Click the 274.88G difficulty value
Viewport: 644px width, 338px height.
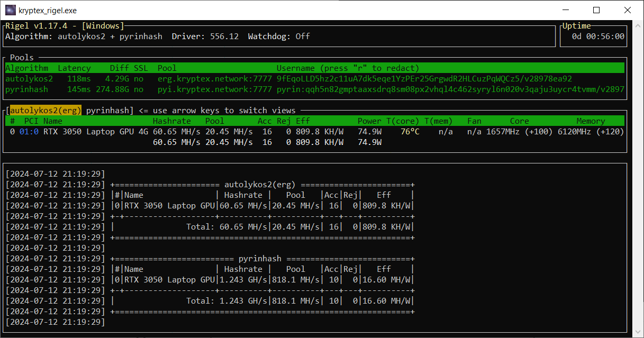click(x=112, y=89)
